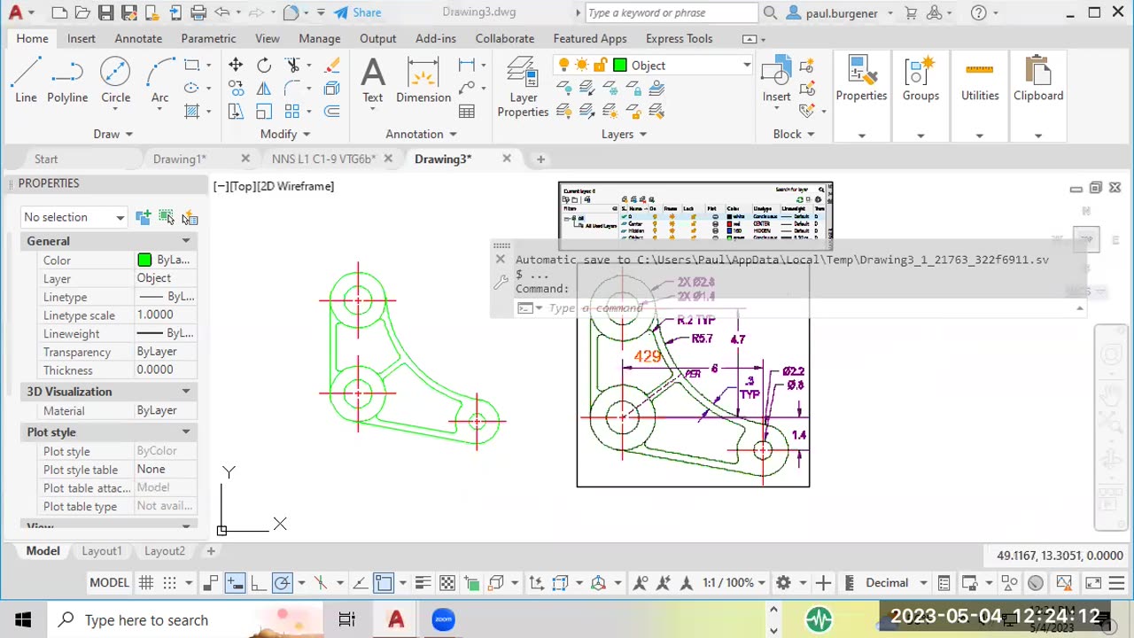The width and height of the screenshot is (1134, 638).
Task: Open the Annotate ribbon tab
Action: coord(138,38)
